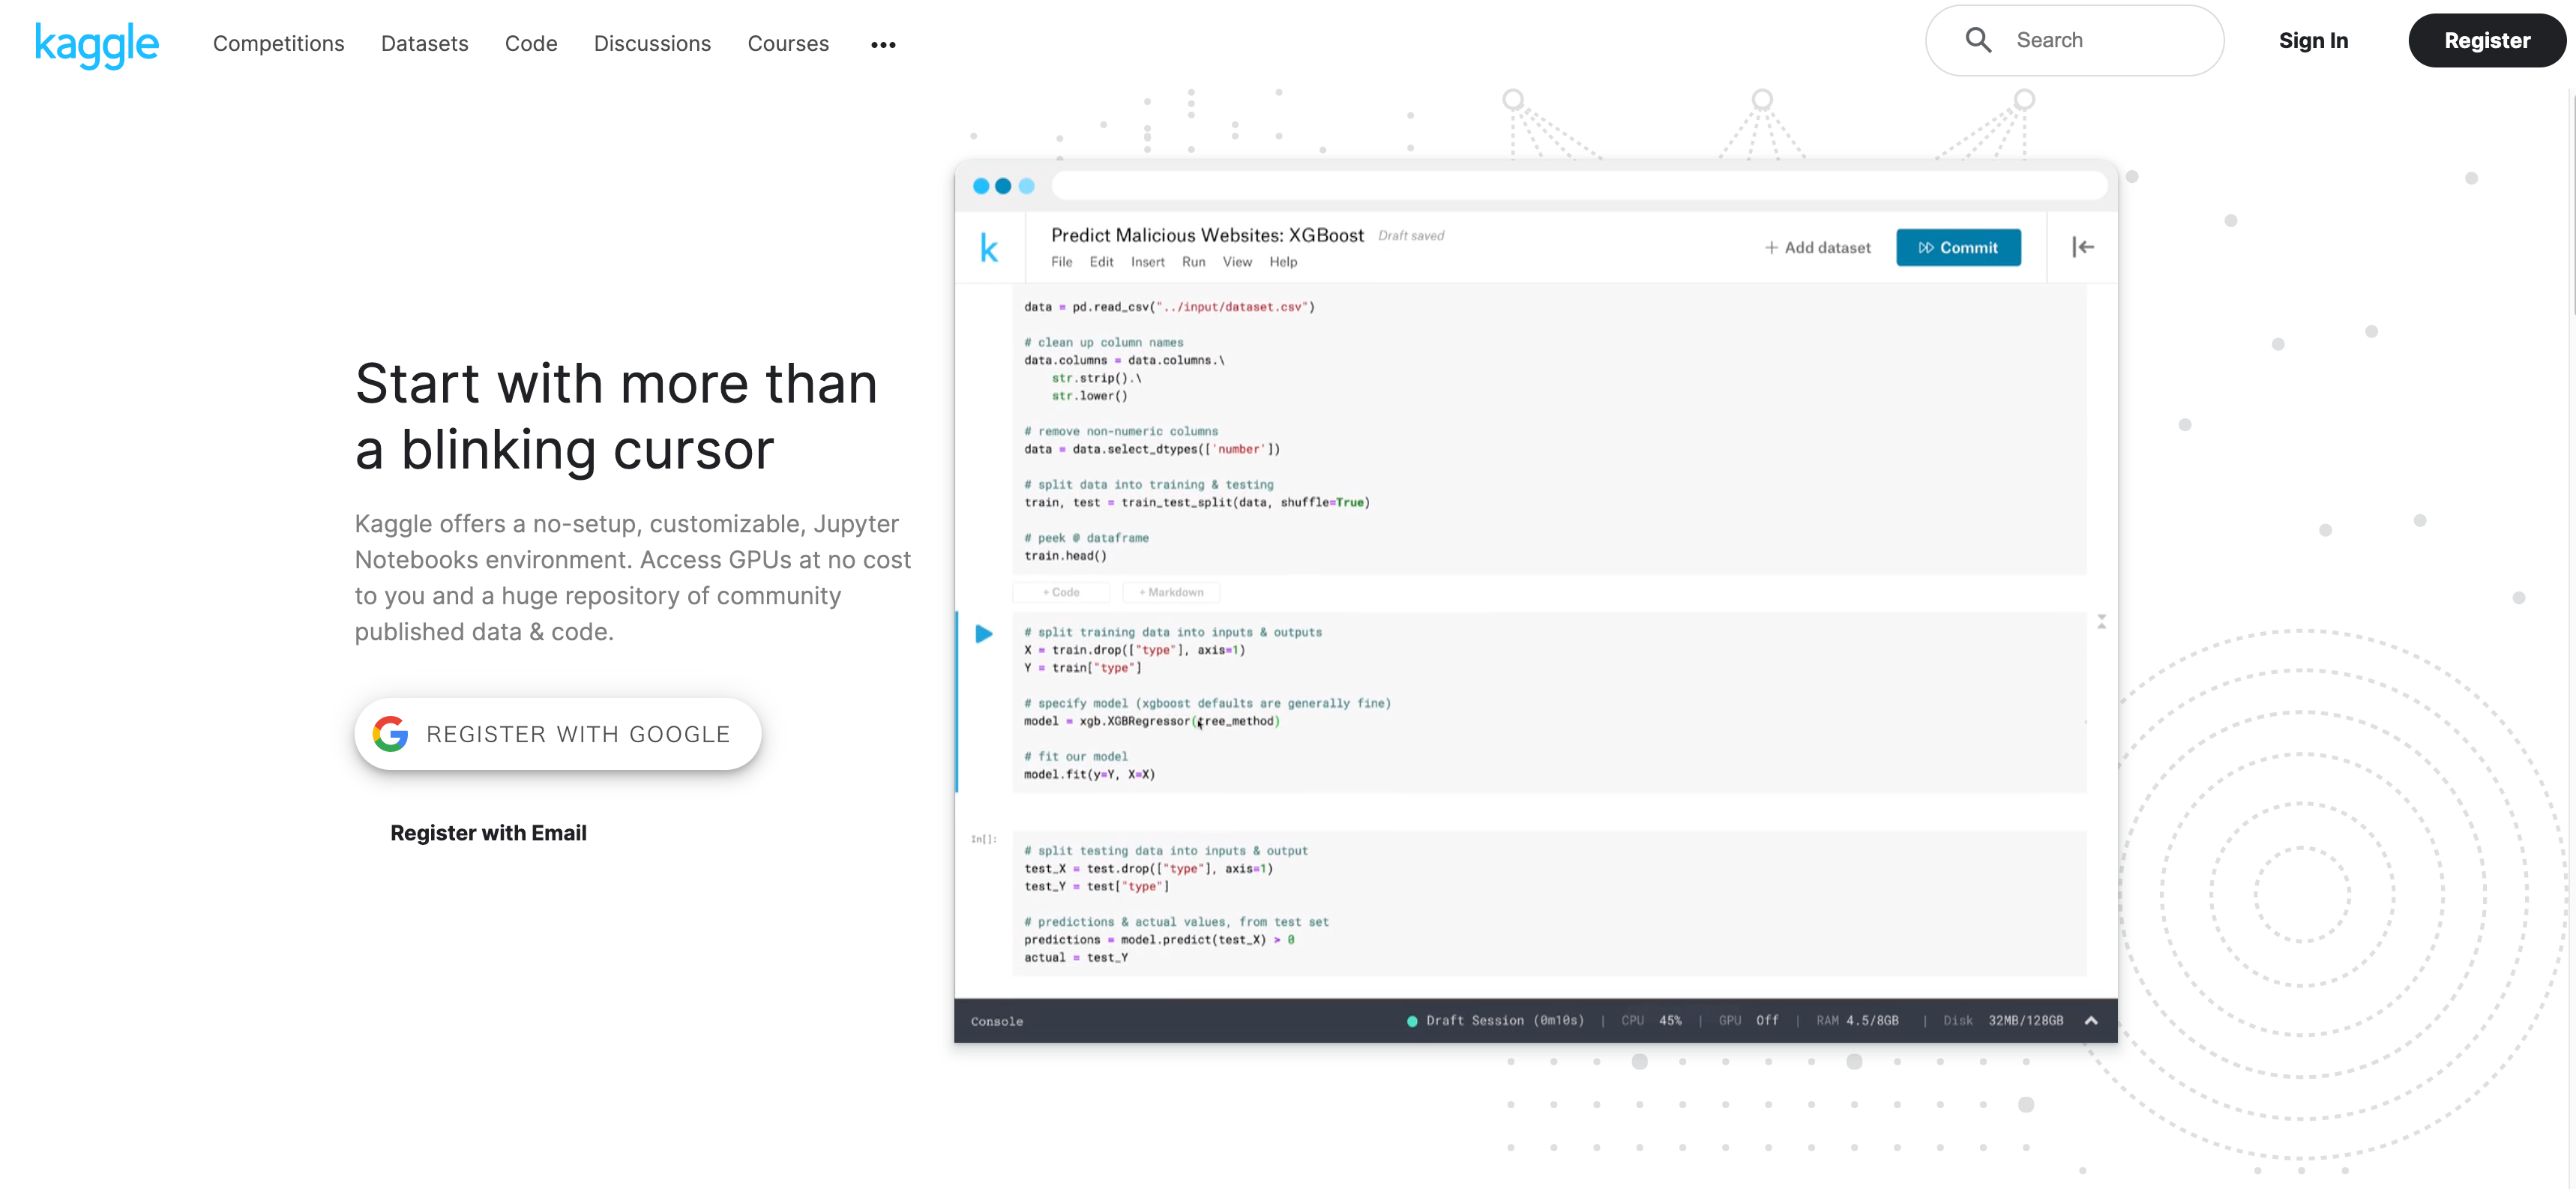Image resolution: width=2576 pixels, height=1189 pixels.
Task: Open the File menu in the notebook
Action: click(x=1062, y=262)
